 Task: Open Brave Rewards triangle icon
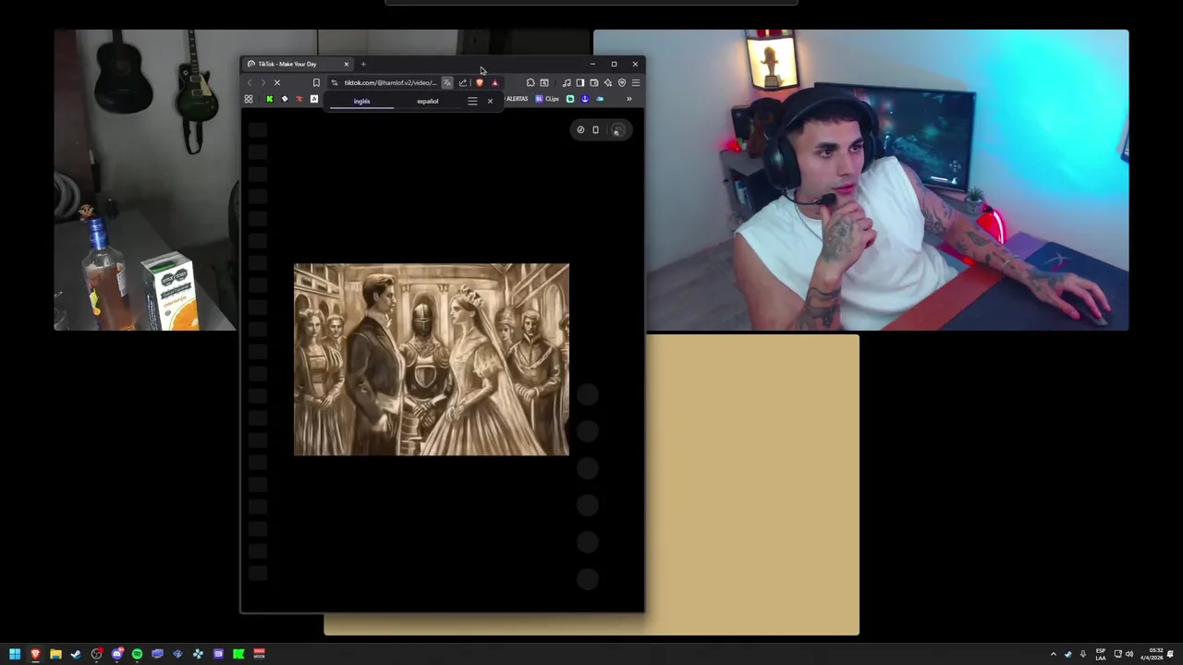(x=494, y=82)
